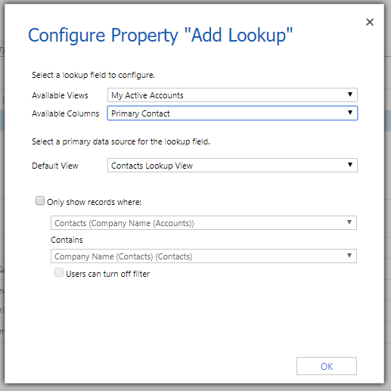391x391 pixels.
Task: Click the Users can turn off filter label
Action: coord(107,274)
